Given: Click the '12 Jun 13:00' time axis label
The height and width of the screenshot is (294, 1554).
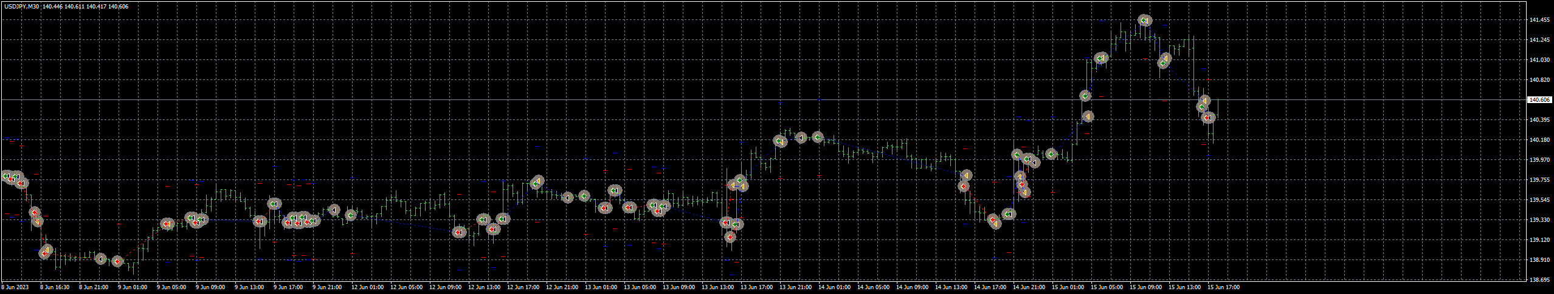Looking at the screenshot, I should (x=484, y=287).
